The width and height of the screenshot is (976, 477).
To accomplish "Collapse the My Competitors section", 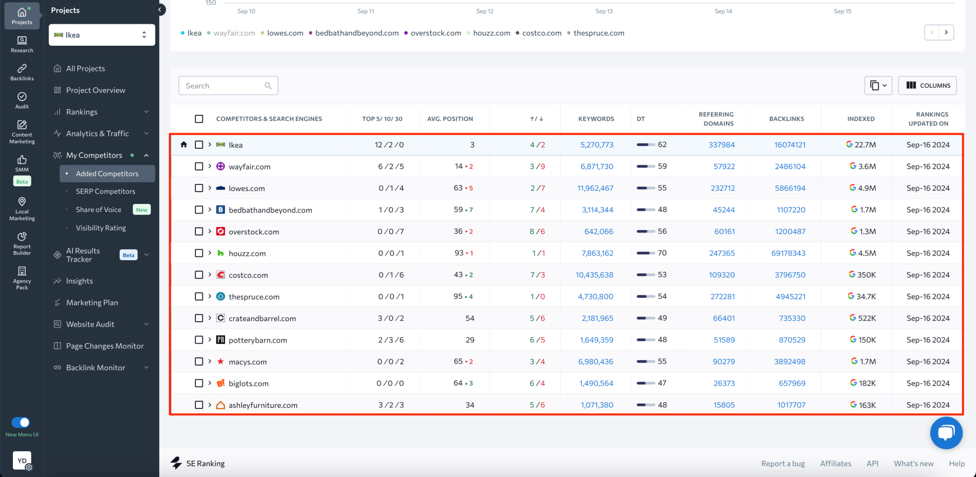I will coord(146,155).
